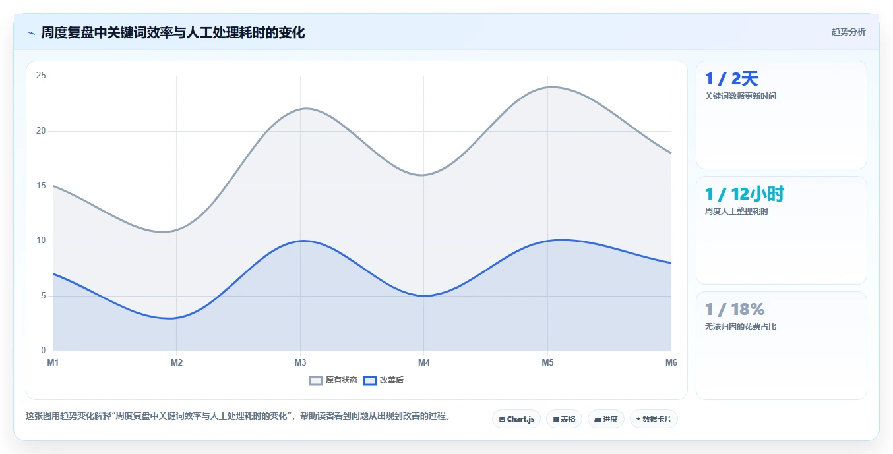Click the 1 / 12小时 metric value
Image resolution: width=893 pixels, height=454 pixels.
[744, 194]
